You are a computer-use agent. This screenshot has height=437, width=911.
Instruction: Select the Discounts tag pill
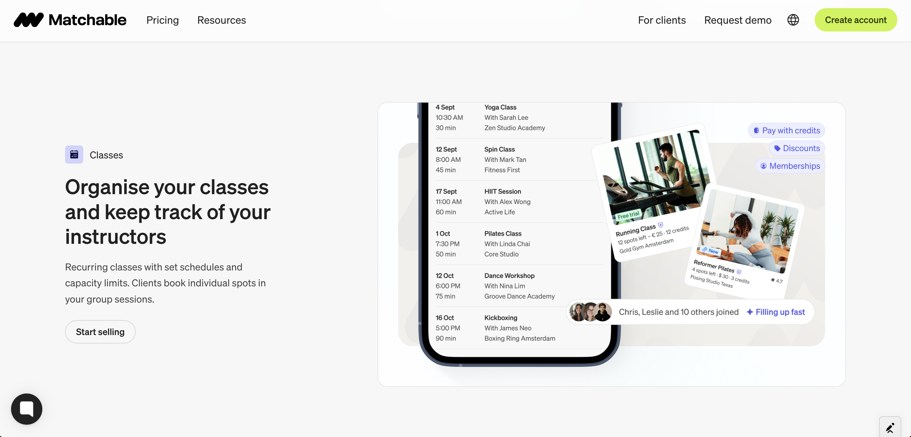click(797, 148)
